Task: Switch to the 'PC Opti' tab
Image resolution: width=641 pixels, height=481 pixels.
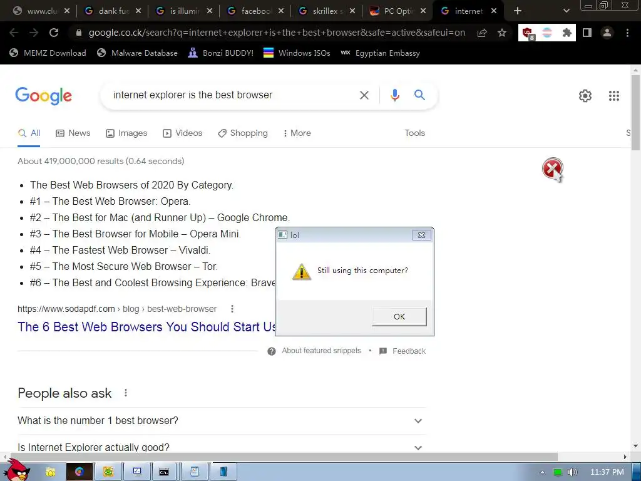Action: [397, 11]
